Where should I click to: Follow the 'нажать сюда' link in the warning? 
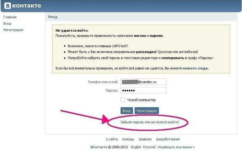tap(195, 68)
